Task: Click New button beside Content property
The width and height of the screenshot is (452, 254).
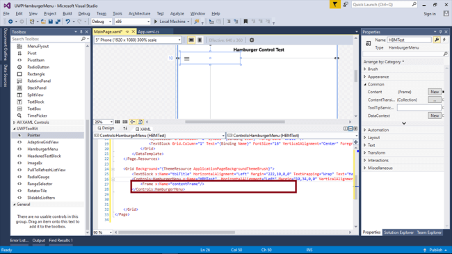Action: [x=435, y=92]
